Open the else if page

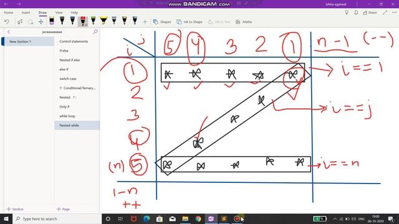point(77,69)
